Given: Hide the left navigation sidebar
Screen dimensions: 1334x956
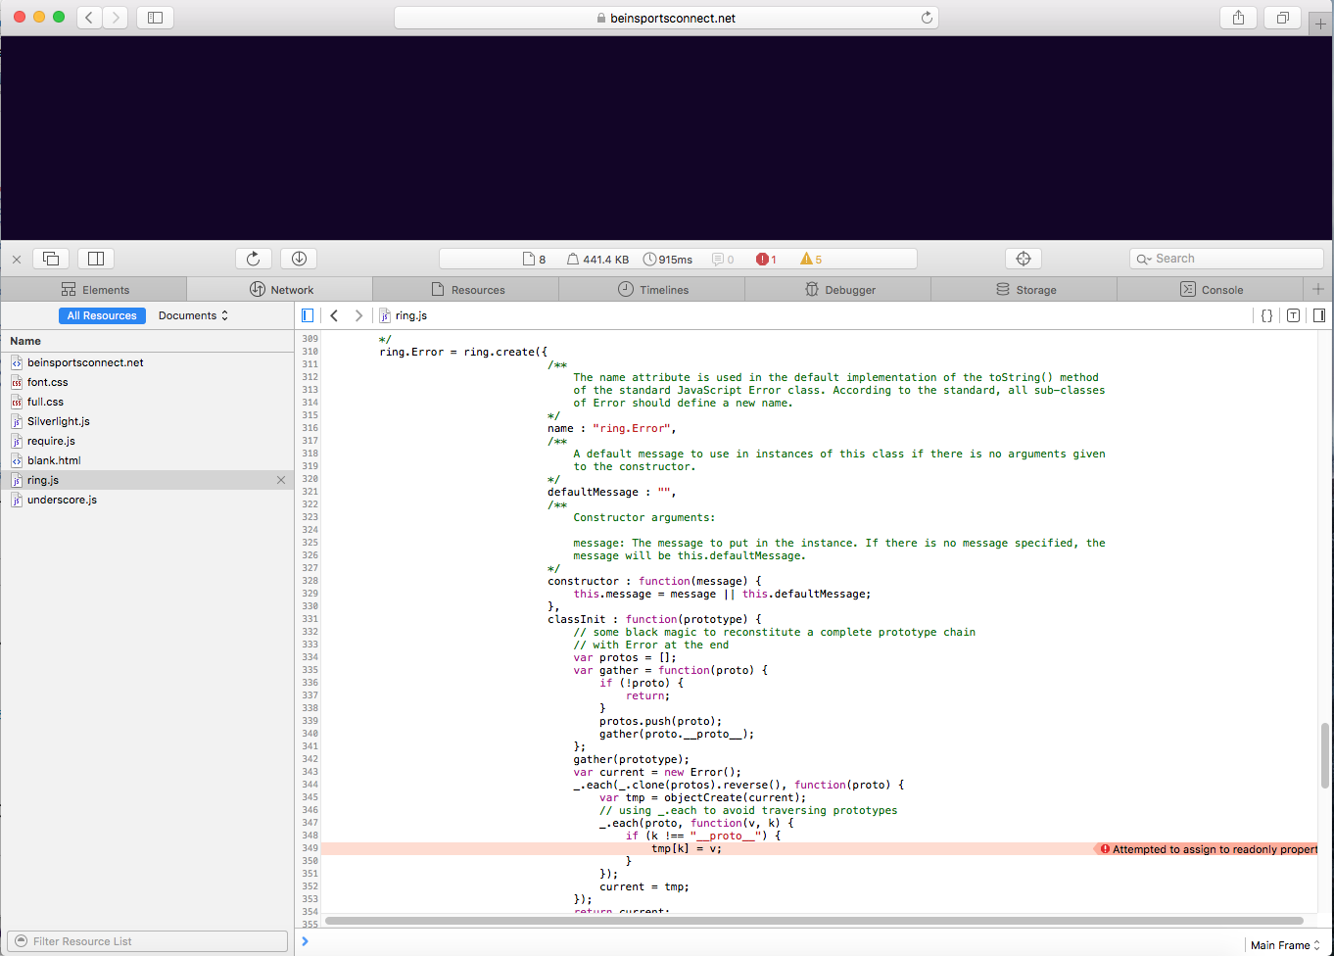Looking at the screenshot, I should 308,315.
